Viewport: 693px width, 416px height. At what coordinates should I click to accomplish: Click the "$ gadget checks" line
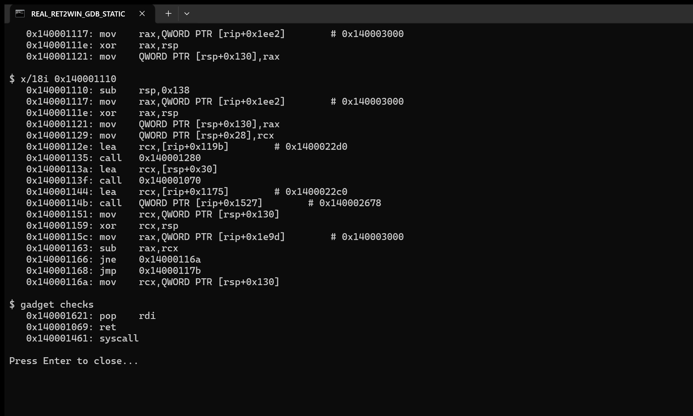click(x=52, y=304)
